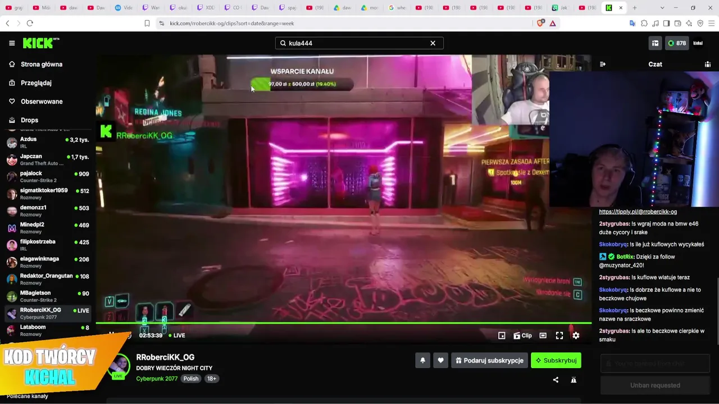Image resolution: width=719 pixels, height=404 pixels.
Task: Click the green Subskrybuj button
Action: coord(556,360)
